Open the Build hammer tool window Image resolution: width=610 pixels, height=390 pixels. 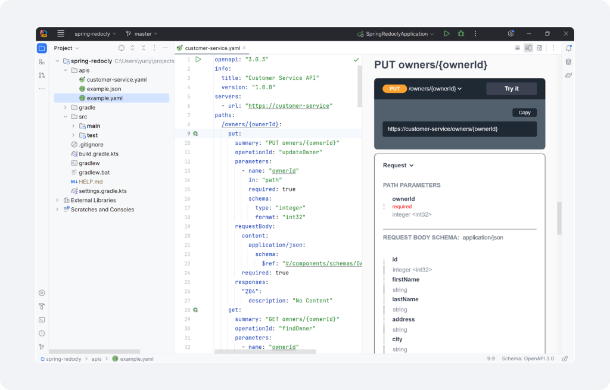(42, 307)
